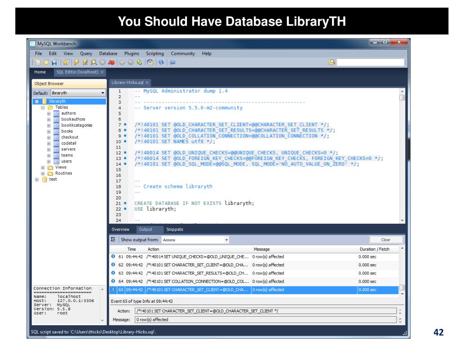This screenshot has width=460, height=345.
Task: Click the new SQL script toolbar icon
Action: pos(38,62)
